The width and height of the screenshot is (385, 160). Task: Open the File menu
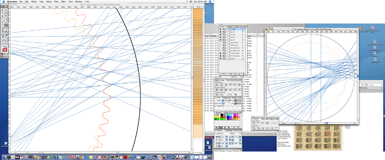(20, 2)
